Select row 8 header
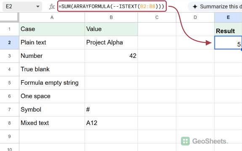The width and height of the screenshot is (242, 151). coord(9,123)
